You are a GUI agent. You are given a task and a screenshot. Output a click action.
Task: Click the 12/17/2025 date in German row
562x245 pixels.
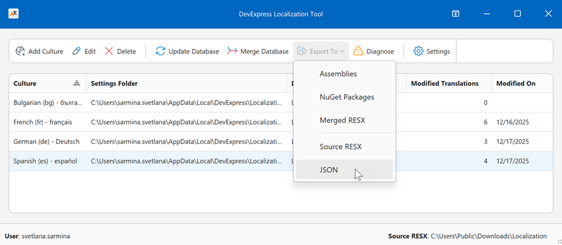(x=512, y=141)
